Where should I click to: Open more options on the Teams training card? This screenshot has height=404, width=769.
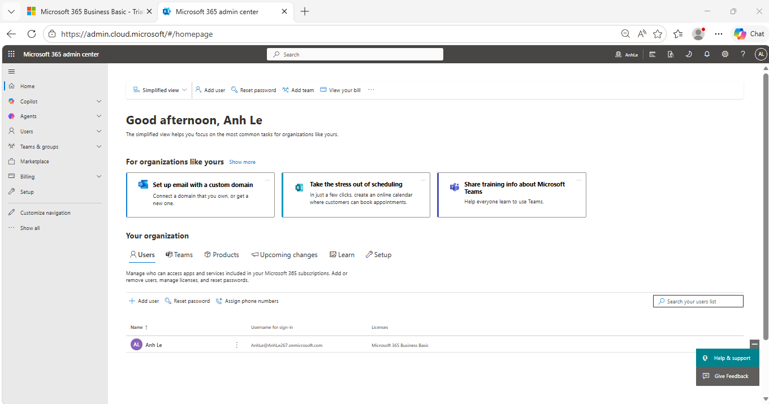coord(579,180)
